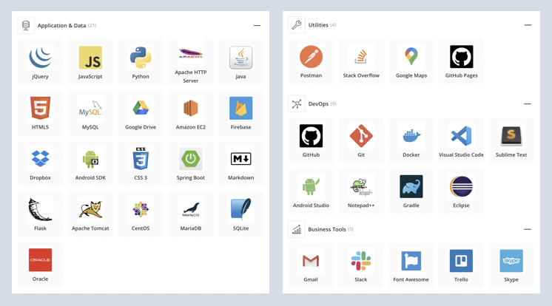Open the Flask tile

point(40,214)
